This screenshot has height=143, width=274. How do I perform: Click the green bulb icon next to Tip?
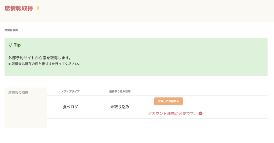pyautogui.click(x=10, y=45)
